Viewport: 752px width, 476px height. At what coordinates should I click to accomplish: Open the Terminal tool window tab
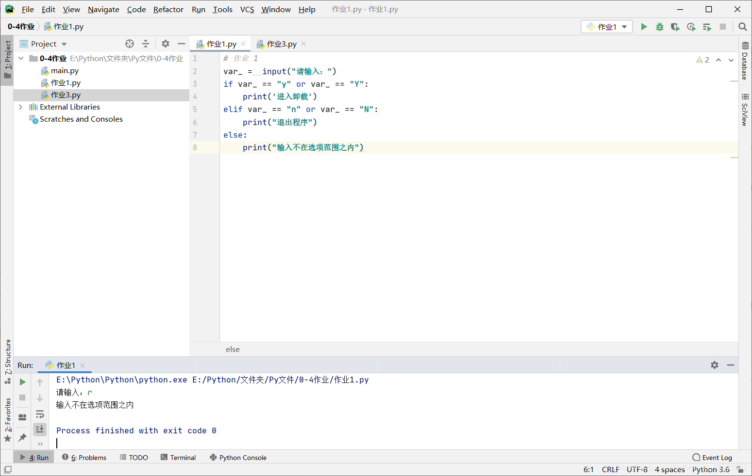[178, 458]
